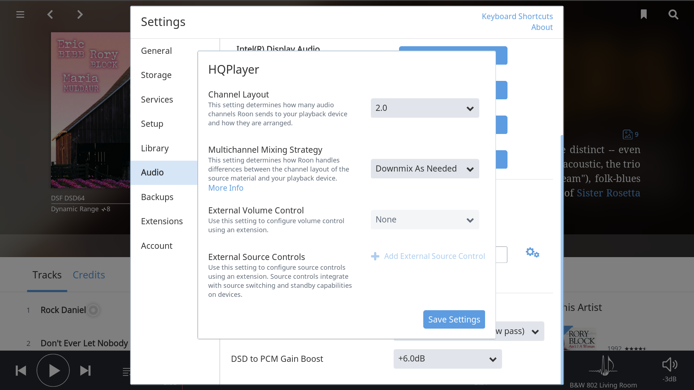Image resolution: width=694 pixels, height=390 pixels.
Task: Open the hamburger navigation menu
Action: (20, 14)
